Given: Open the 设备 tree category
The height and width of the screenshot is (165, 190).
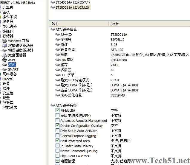Looking at the screenshot, I should click(x=6, y=84).
